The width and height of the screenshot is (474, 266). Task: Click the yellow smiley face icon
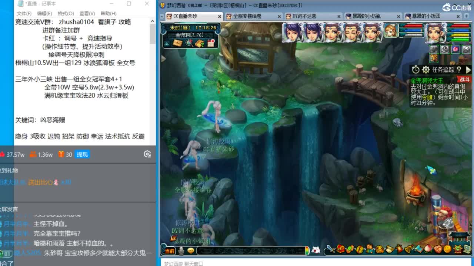(x=447, y=249)
